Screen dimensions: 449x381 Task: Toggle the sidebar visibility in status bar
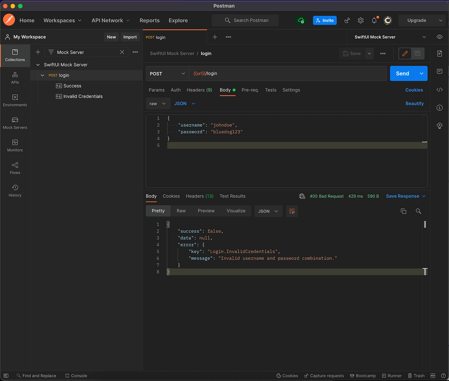(x=6, y=376)
